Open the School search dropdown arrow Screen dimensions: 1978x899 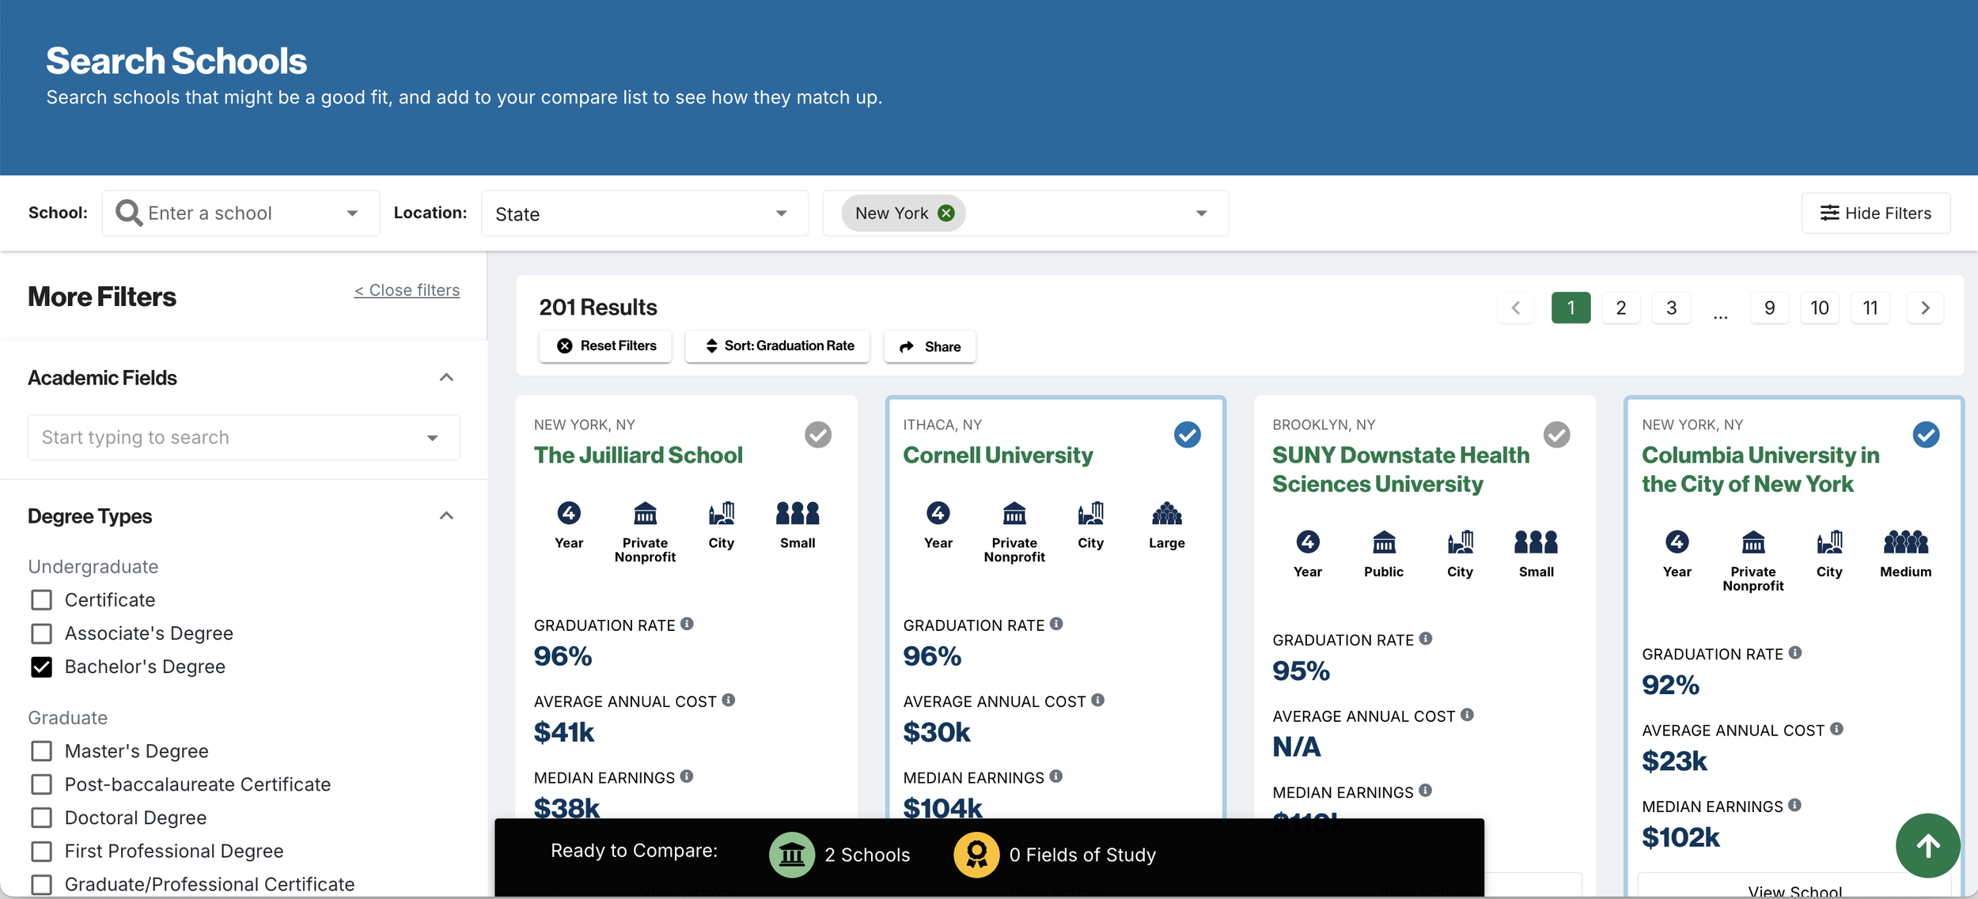[x=352, y=213]
